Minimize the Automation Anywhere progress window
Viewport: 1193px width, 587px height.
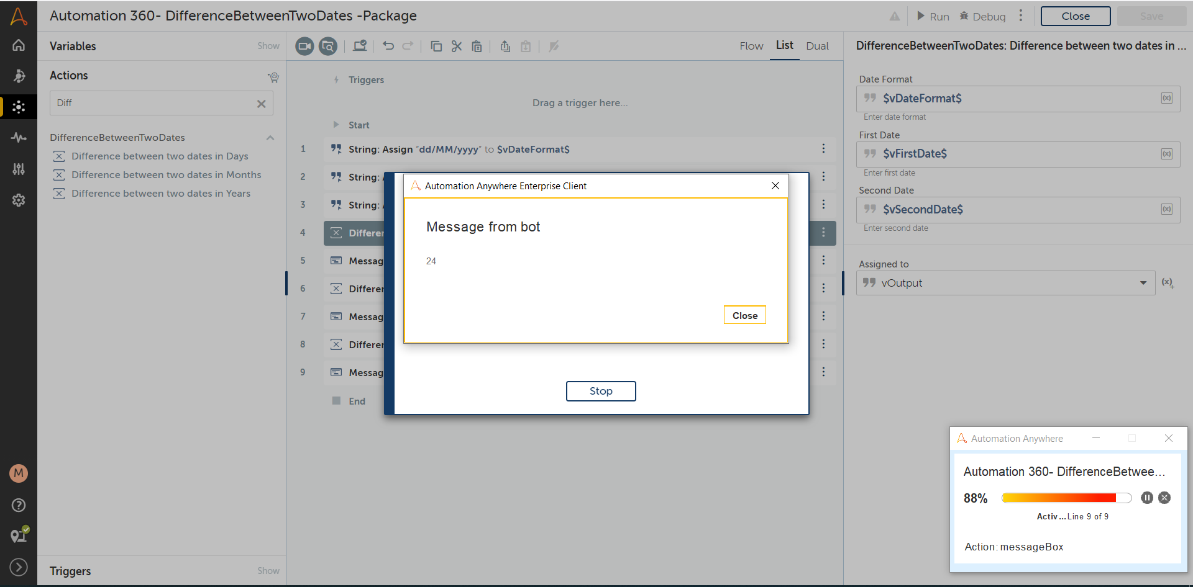1096,438
